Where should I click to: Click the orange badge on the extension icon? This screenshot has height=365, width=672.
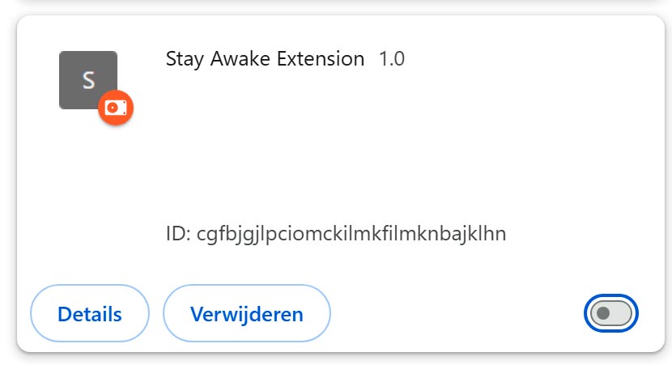pyautogui.click(x=116, y=108)
